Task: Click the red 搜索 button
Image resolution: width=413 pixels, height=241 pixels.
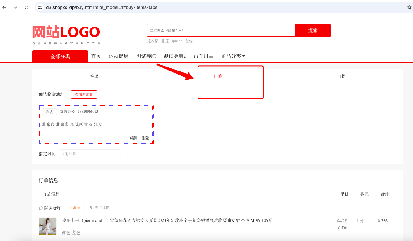Action: coord(313,30)
